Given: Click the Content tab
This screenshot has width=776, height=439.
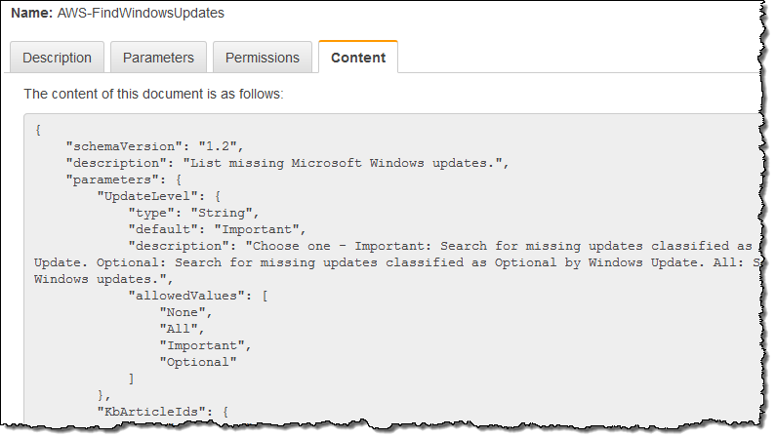Looking at the screenshot, I should [x=358, y=58].
